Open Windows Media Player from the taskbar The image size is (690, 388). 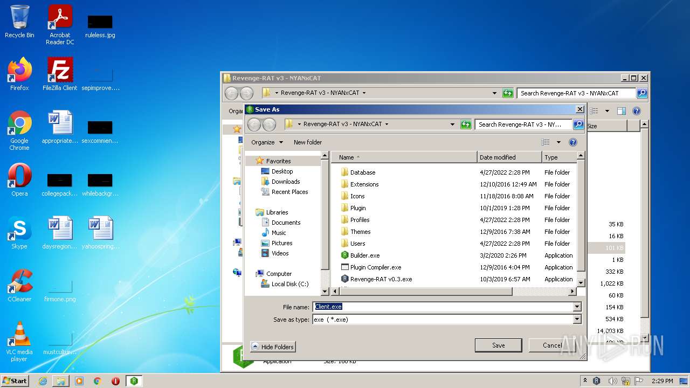pyautogui.click(x=79, y=381)
